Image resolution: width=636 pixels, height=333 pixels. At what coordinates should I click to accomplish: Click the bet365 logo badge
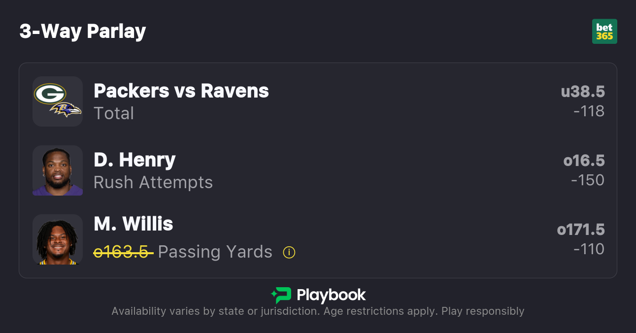604,32
